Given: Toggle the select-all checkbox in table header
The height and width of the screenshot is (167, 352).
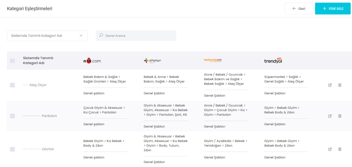Looking at the screenshot, I should (13, 60).
